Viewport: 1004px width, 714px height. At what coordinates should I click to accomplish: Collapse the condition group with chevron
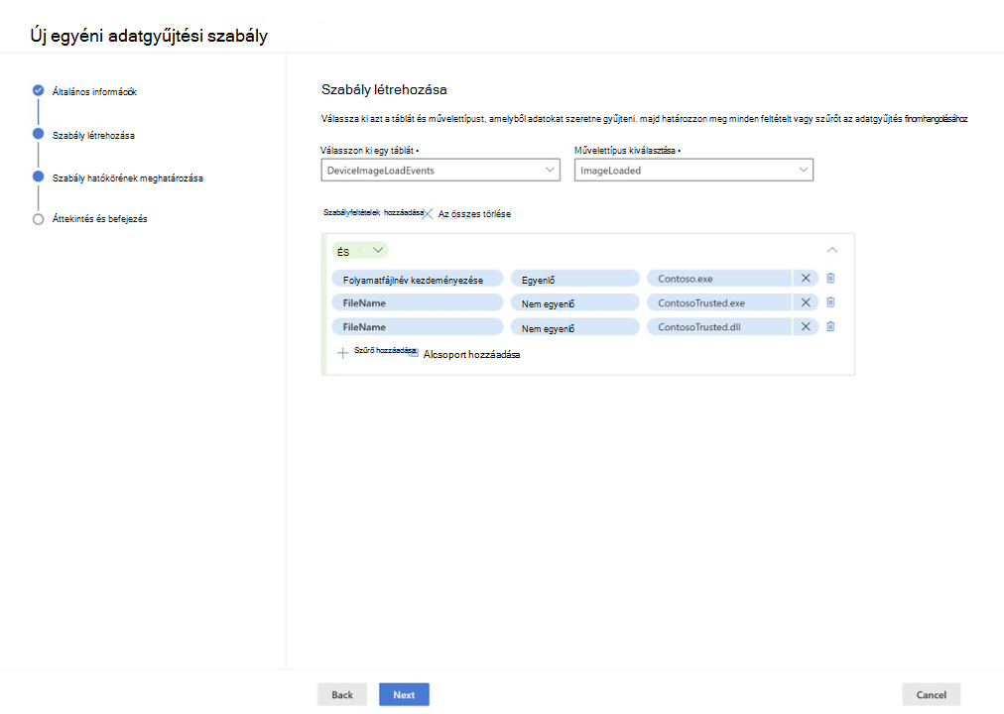pos(832,250)
